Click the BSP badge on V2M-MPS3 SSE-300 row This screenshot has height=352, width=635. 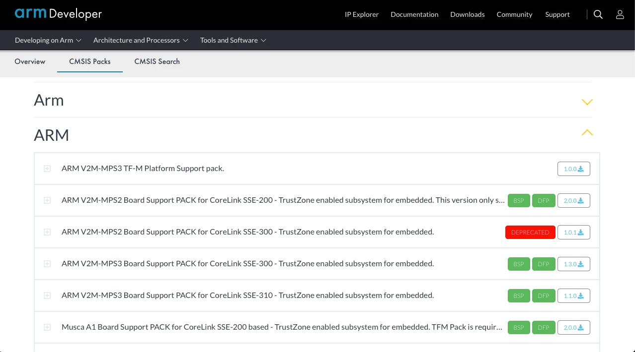coord(519,264)
